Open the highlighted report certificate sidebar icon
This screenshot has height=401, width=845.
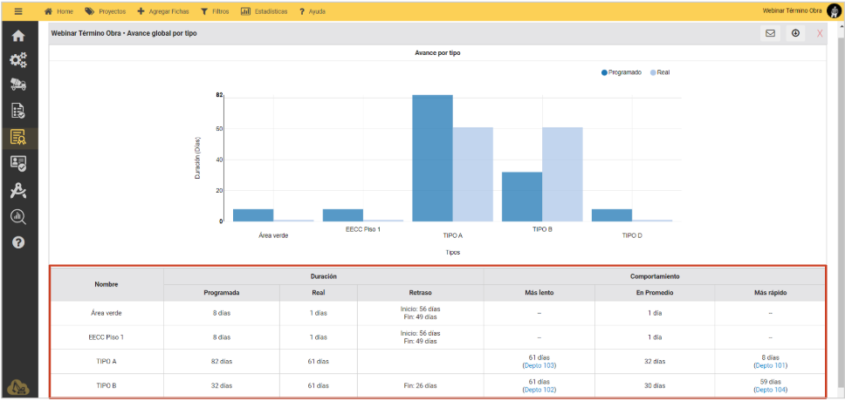[18, 137]
